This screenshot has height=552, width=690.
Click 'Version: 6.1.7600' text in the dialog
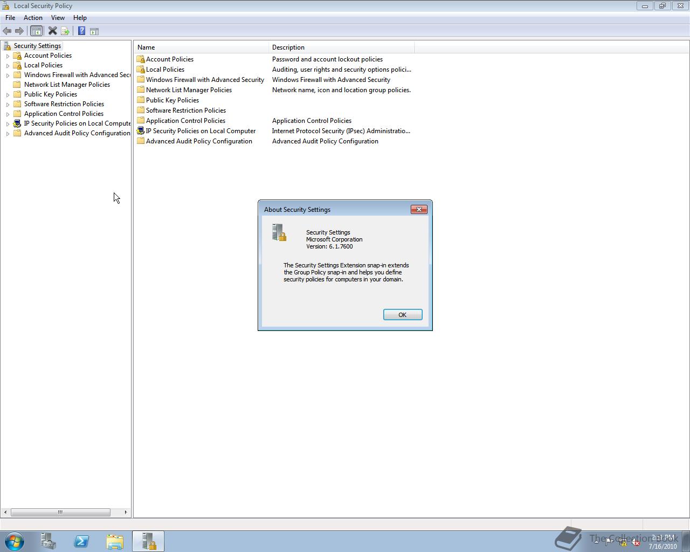[329, 246]
